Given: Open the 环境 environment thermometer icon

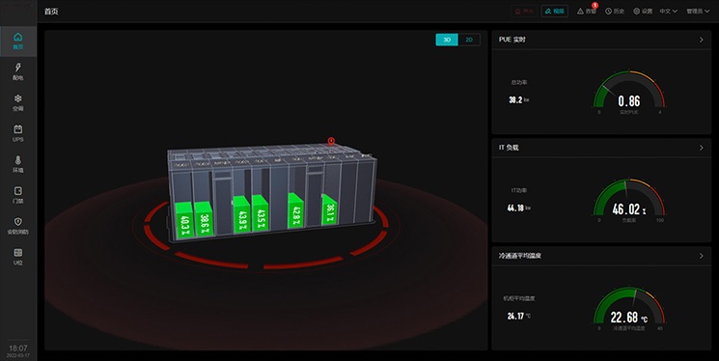Looking at the screenshot, I should (18, 164).
